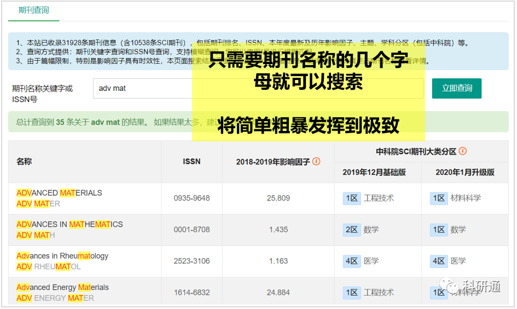Click 2区 数学 badge in Advances in Mathematics row
Viewport: 517px width, 309px height.
[x=361, y=230]
